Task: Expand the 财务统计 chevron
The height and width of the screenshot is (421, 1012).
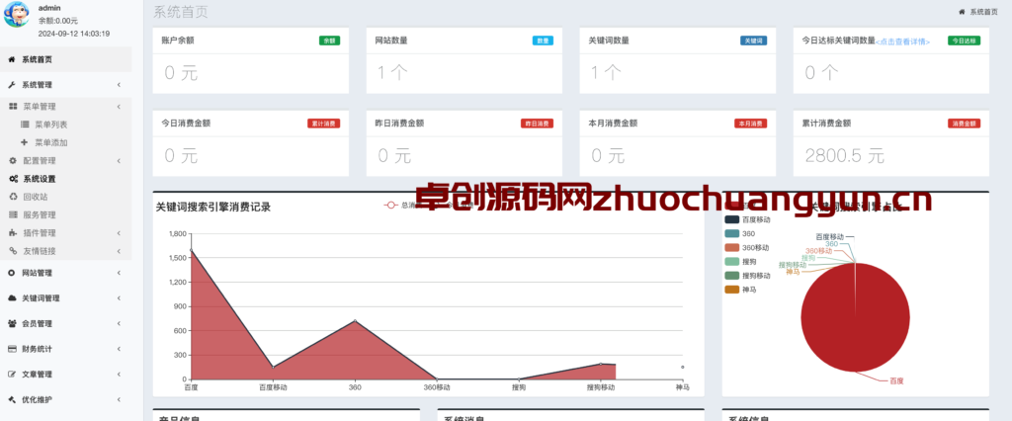Action: tap(120, 349)
